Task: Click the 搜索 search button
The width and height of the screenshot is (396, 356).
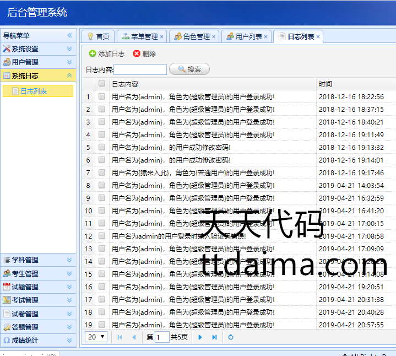Action: (189, 69)
